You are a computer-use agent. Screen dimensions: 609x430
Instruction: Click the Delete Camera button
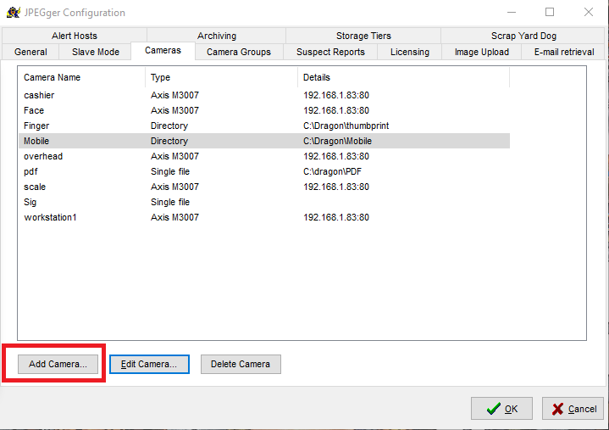click(x=241, y=364)
